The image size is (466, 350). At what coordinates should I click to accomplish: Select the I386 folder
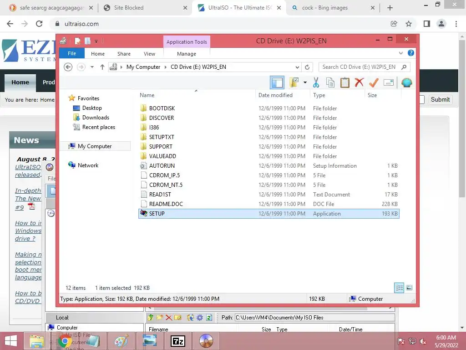click(x=154, y=127)
